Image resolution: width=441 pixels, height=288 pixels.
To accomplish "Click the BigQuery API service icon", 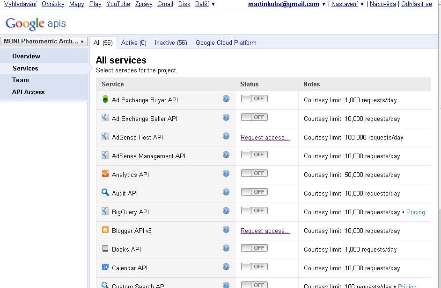I will (x=105, y=211).
